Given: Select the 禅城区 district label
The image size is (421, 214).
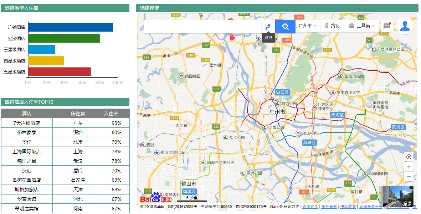Looking at the screenshot, I should point(190,191).
